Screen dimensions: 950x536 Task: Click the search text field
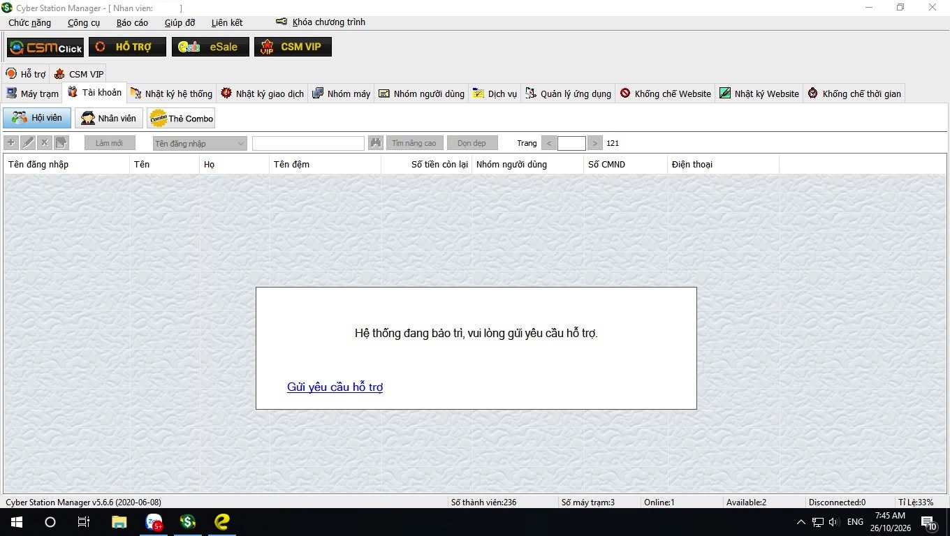click(308, 143)
